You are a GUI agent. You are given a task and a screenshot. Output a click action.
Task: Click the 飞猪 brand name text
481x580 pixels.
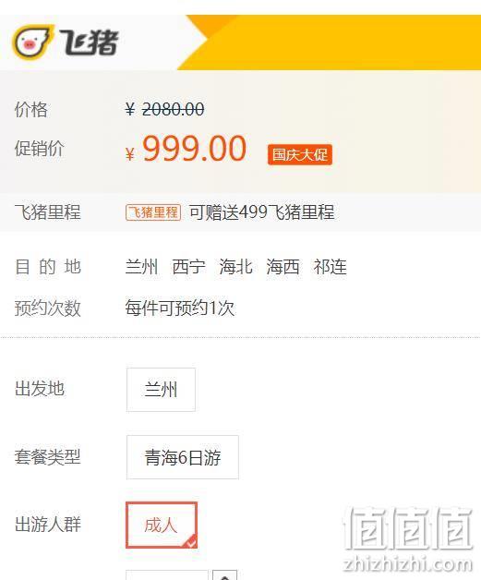89,42
